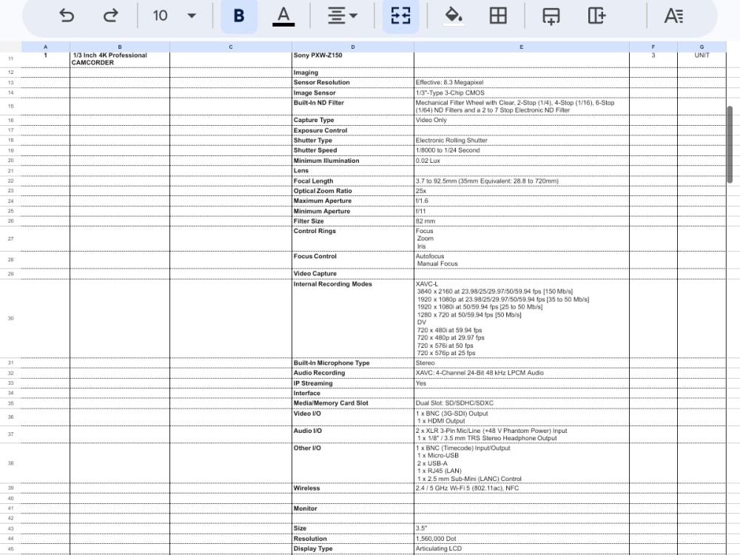Select the 'Stereo' microphone type cell
Viewport: 740px width, 555px height.
[522, 363]
